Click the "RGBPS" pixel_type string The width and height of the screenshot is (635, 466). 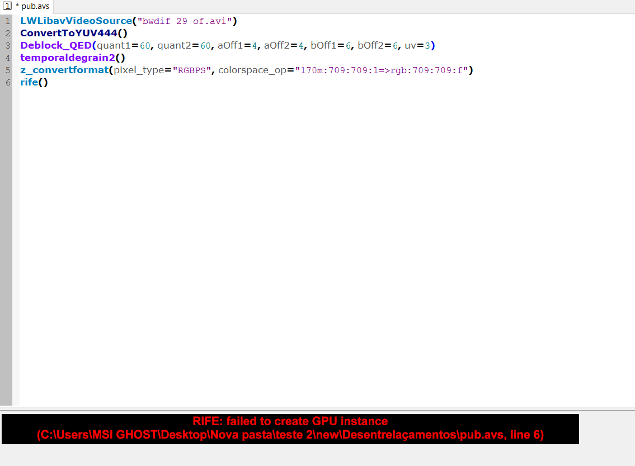192,70
